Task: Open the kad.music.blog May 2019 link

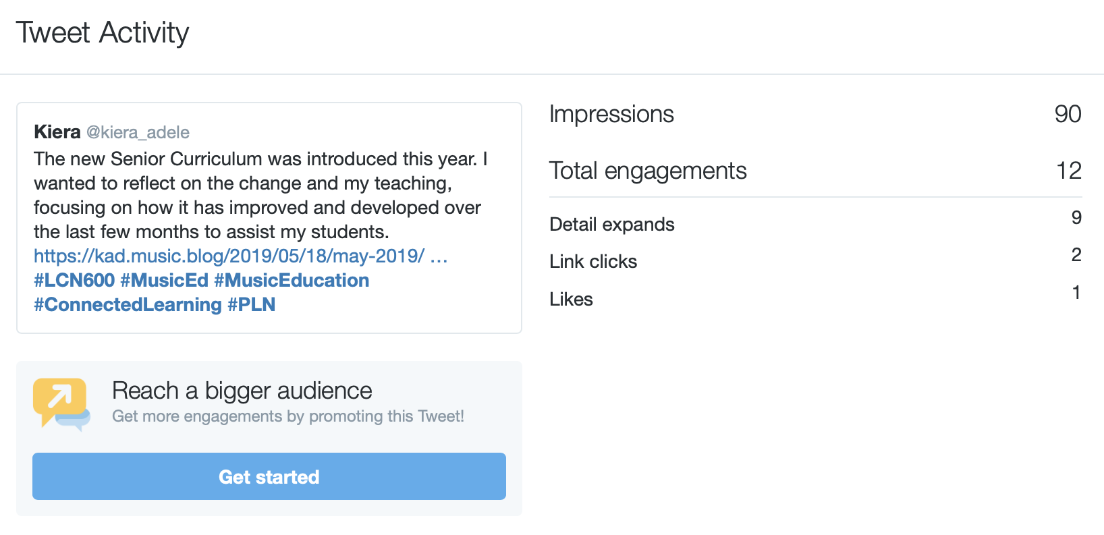Action: 229,256
